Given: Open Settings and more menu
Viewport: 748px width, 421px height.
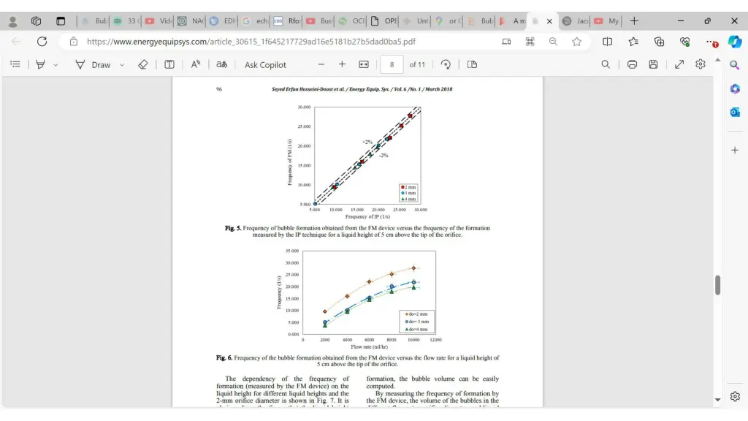Looking at the screenshot, I should tap(711, 42).
